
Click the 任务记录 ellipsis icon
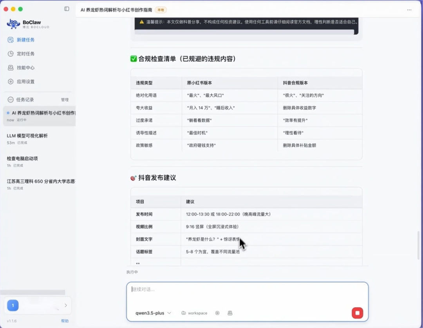coord(10,100)
